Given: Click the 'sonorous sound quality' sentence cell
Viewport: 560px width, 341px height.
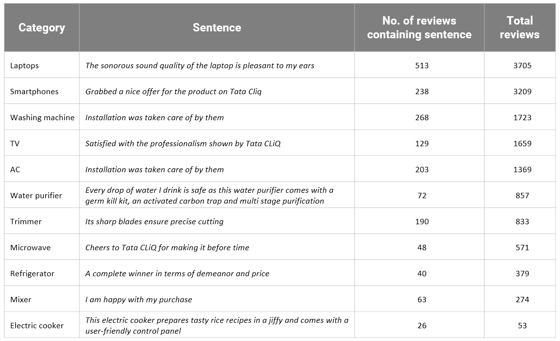Looking at the screenshot, I should pyautogui.click(x=200, y=65).
